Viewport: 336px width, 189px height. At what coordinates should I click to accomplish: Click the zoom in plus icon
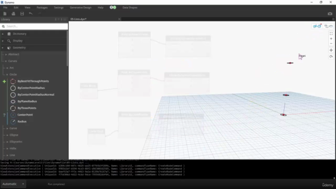[331, 38]
